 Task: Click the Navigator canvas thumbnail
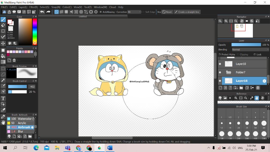(x=244, y=31)
